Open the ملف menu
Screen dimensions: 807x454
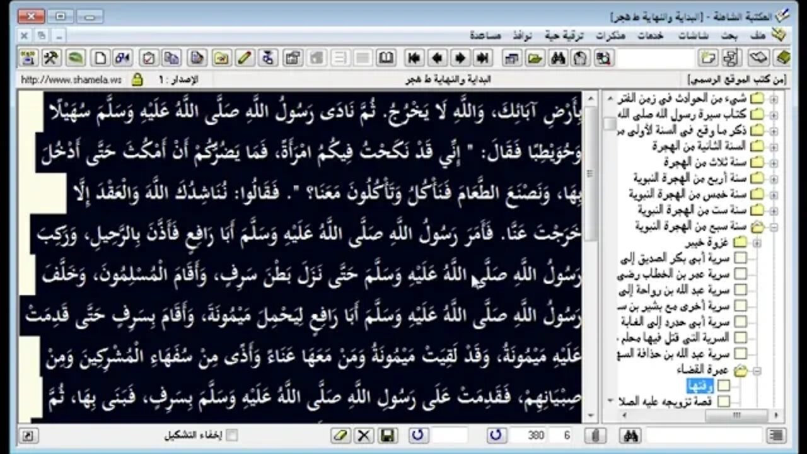(757, 36)
